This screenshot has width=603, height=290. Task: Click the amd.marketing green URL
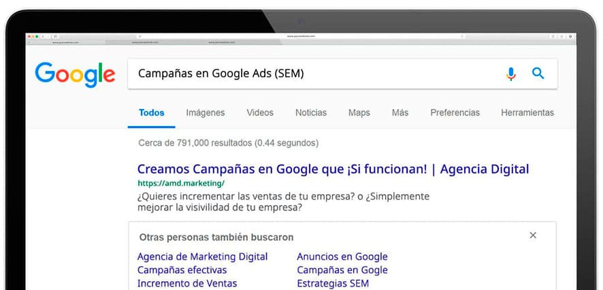pos(180,183)
